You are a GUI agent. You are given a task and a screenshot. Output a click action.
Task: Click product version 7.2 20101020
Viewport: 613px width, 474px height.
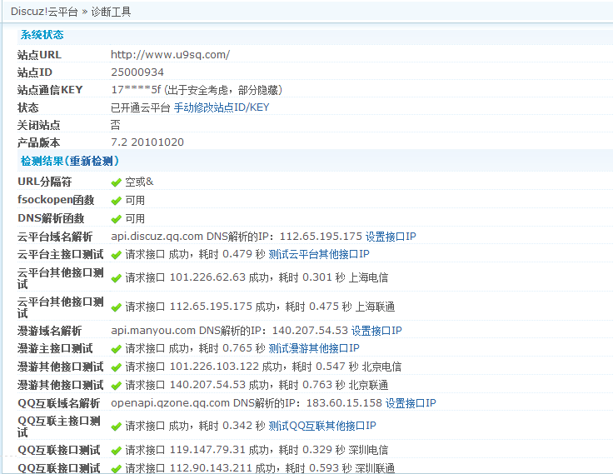click(147, 142)
